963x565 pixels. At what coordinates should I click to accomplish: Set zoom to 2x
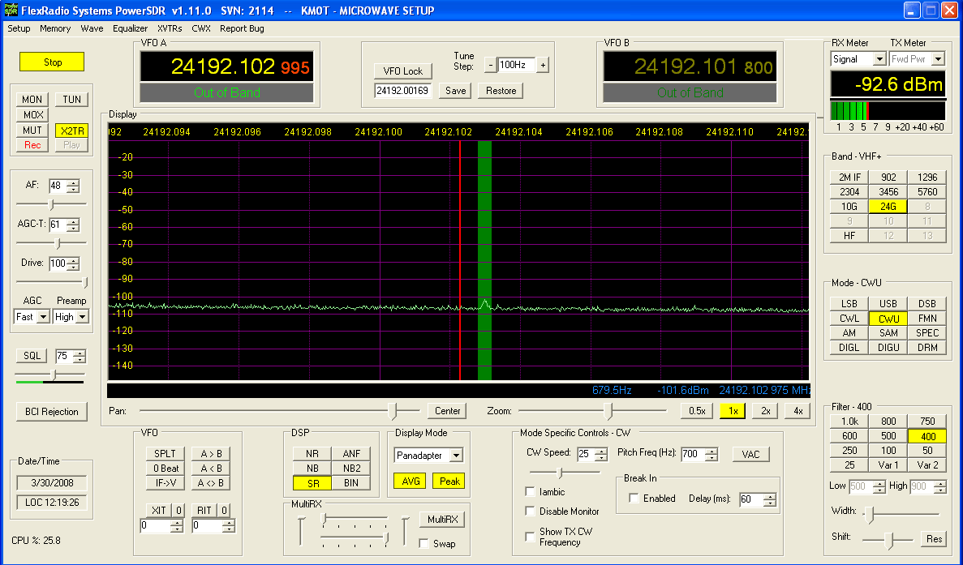pyautogui.click(x=765, y=411)
